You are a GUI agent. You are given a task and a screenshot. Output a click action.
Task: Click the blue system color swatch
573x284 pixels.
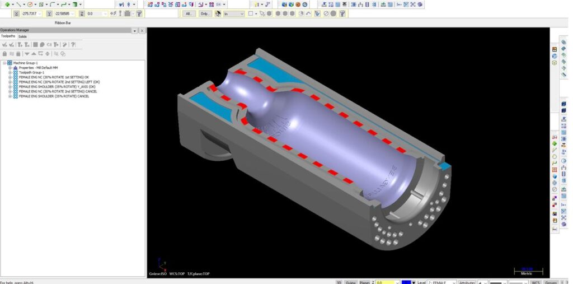(x=406, y=283)
